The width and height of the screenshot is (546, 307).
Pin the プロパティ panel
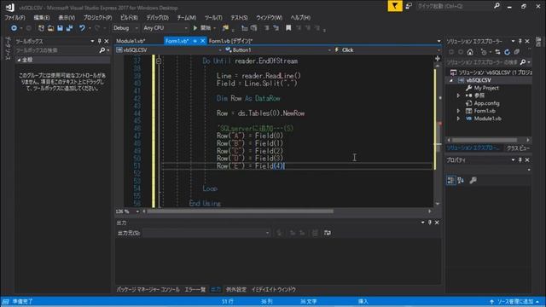(520, 159)
